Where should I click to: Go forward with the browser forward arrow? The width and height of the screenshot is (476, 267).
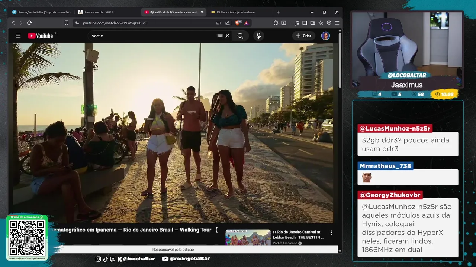click(21, 23)
